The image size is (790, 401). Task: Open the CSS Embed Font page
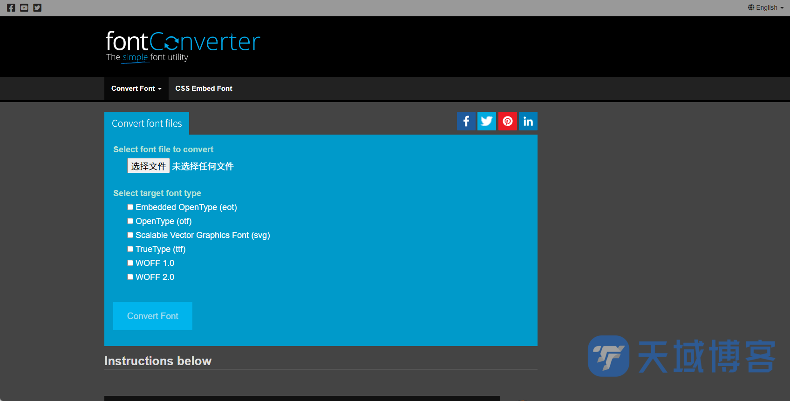click(204, 88)
